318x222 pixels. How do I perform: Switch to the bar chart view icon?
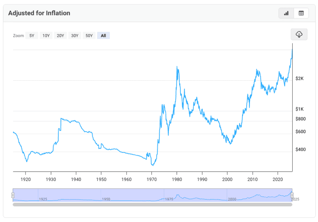287,13
